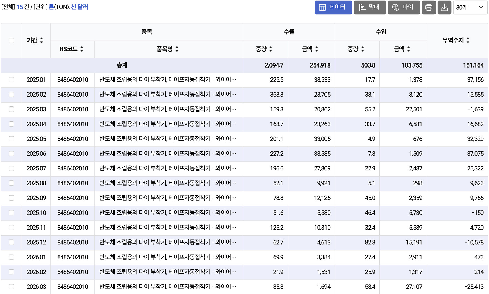489x294 pixels.
Task: Sort by 기간 column arrows
Action: (x=42, y=40)
